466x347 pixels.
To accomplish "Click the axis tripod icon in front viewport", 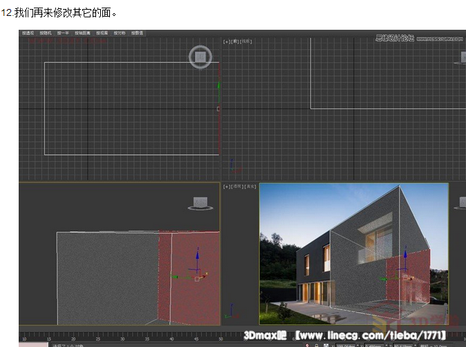I will pos(232,167).
